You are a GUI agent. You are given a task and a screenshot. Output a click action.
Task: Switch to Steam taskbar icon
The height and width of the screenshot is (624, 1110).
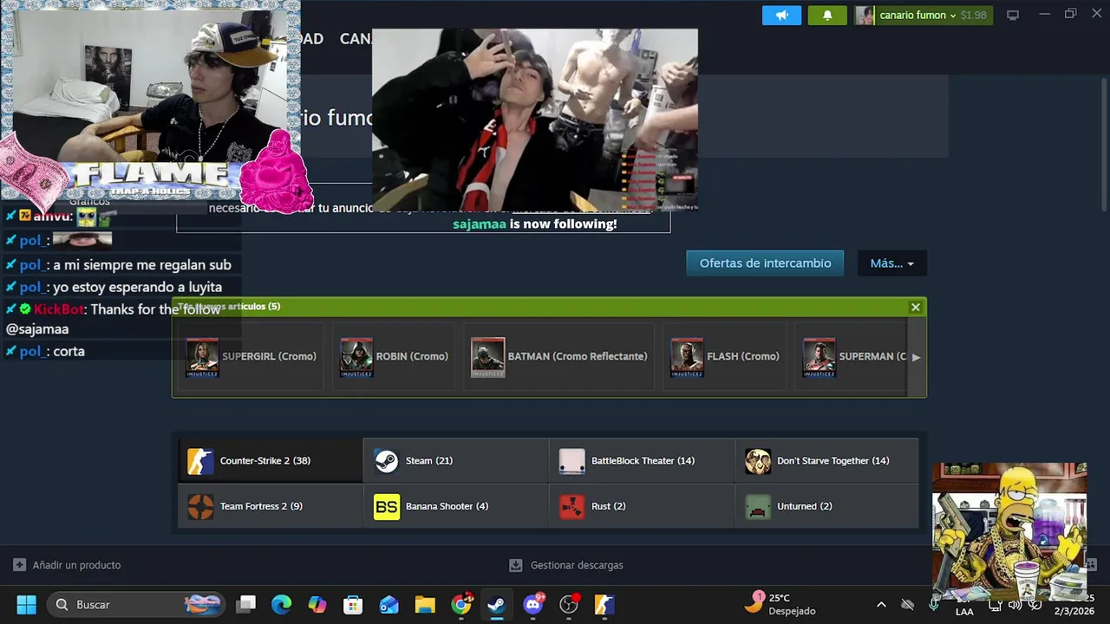coord(497,604)
